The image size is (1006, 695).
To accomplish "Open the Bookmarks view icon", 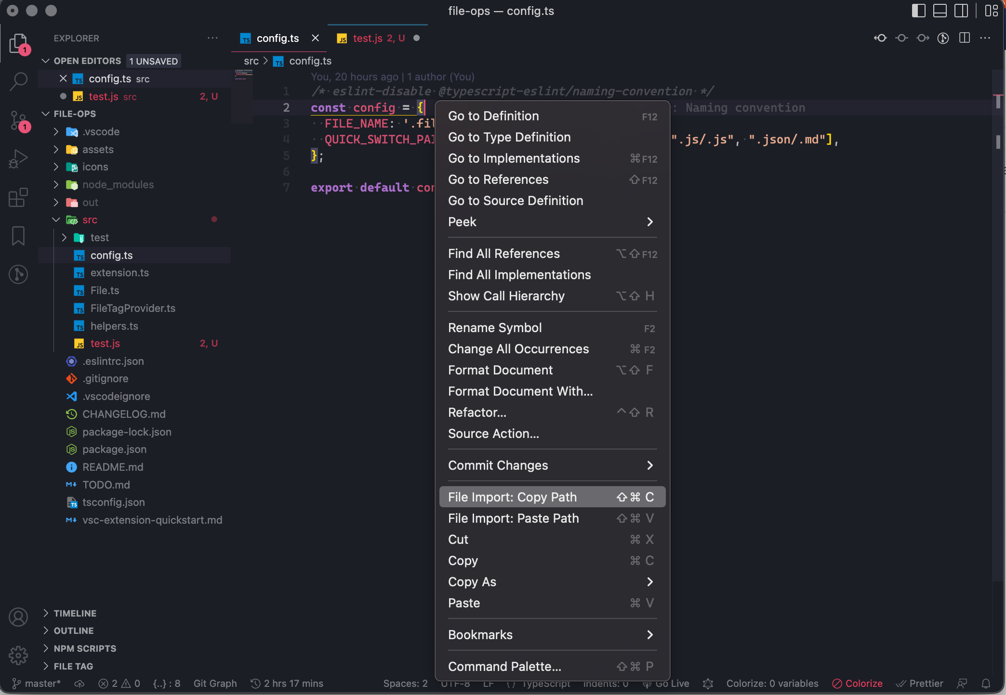I will (18, 236).
